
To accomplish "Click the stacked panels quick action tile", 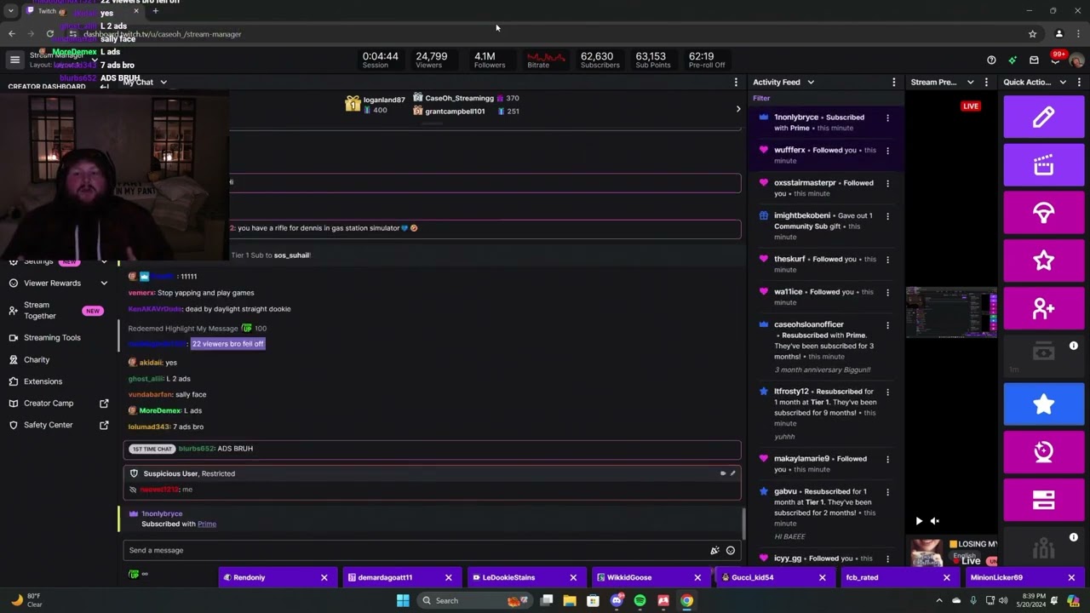I will [1043, 501].
